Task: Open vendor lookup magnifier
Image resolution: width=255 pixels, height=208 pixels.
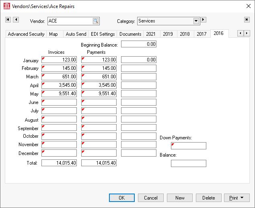Action: pos(96,21)
